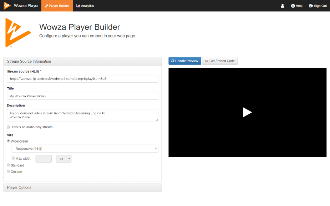This screenshot has width=330, height=206.
Task: Select the Custom size radio button
Action: tap(9, 171)
